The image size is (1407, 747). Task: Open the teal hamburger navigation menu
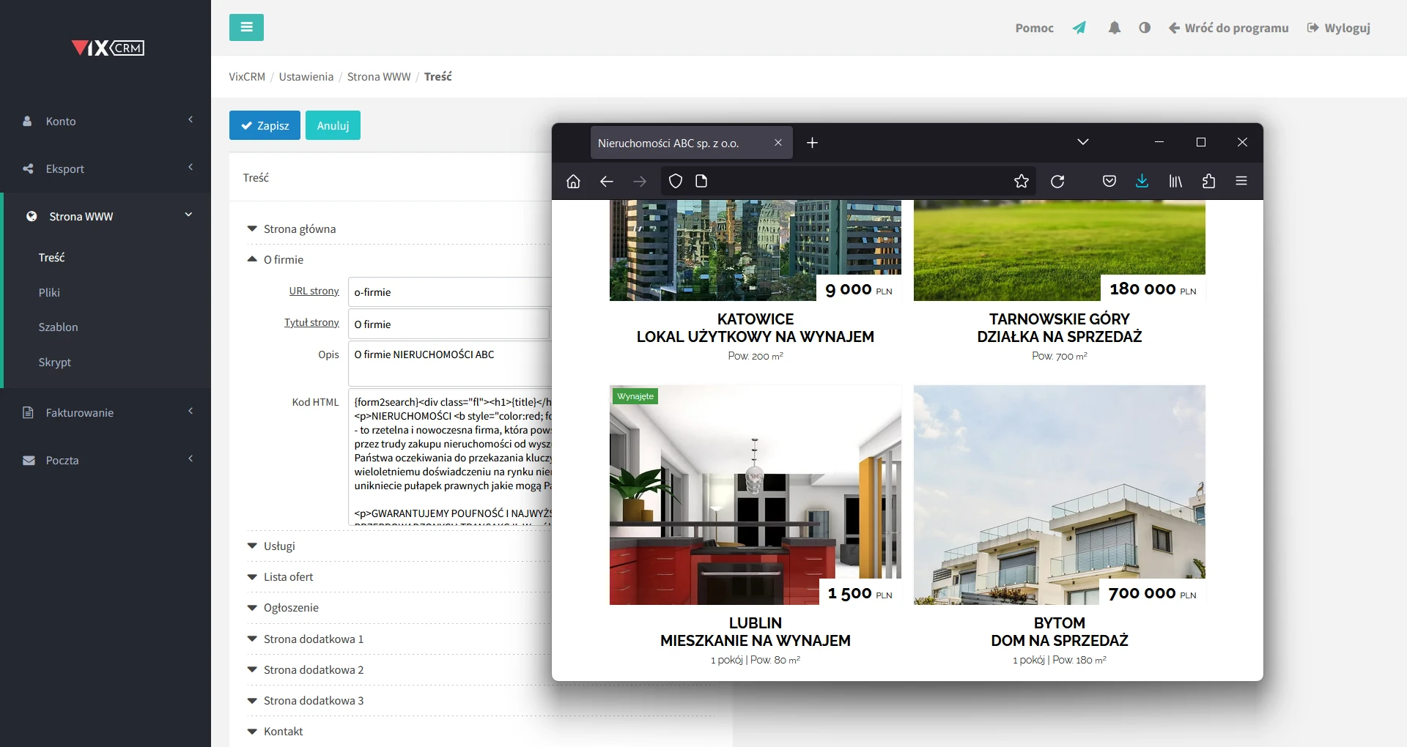coord(246,27)
